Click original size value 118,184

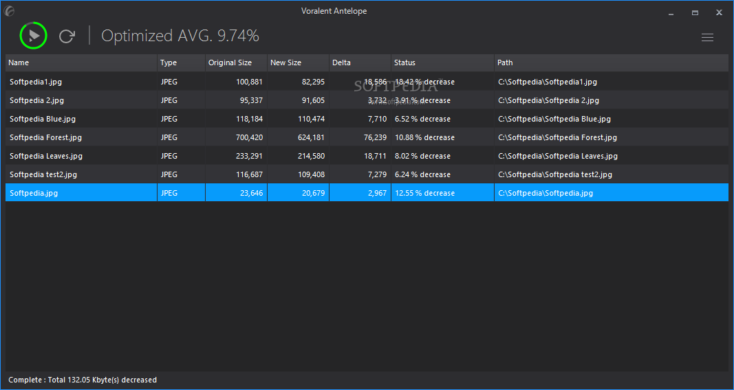pos(249,119)
